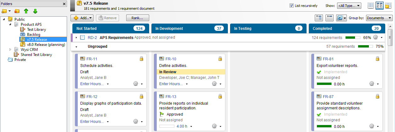Switch to list view icon
The height and width of the screenshot is (132, 395).
pyautogui.click(x=371, y=6)
